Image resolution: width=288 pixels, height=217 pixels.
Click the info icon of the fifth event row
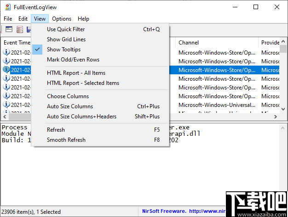point(6,87)
